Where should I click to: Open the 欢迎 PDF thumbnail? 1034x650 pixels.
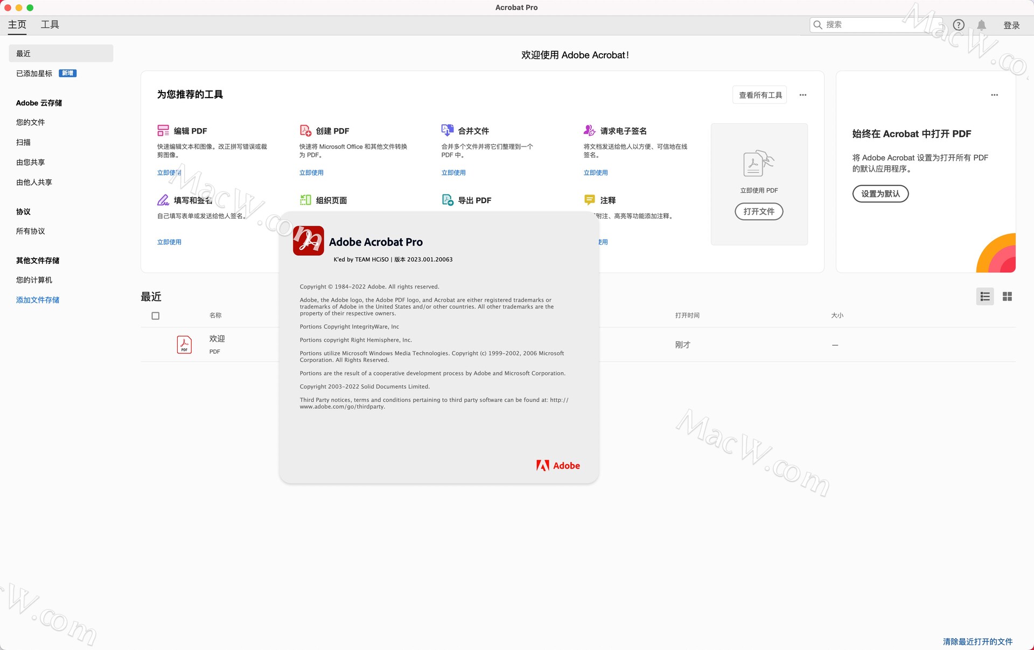(x=184, y=344)
